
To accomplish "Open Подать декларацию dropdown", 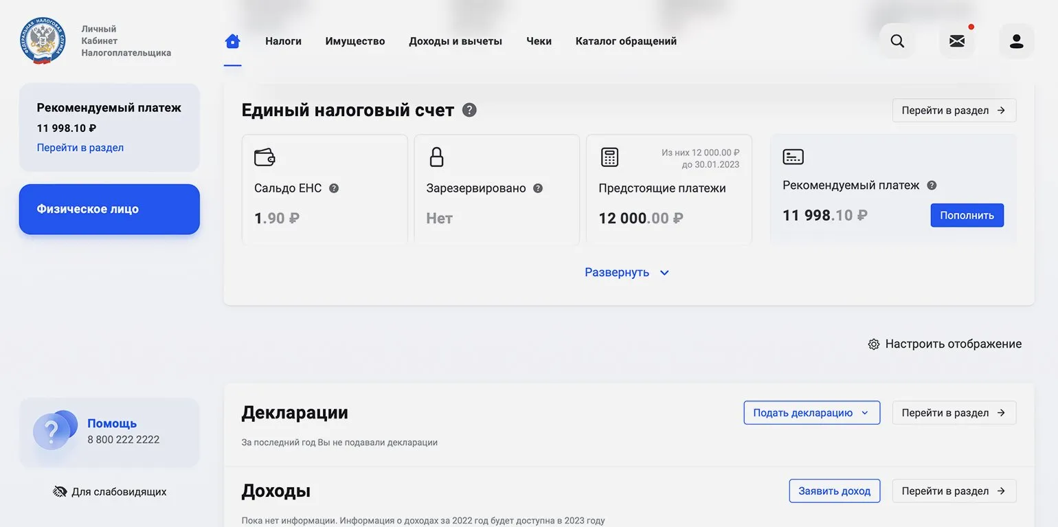I will coord(811,413).
